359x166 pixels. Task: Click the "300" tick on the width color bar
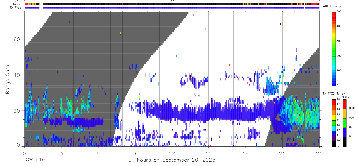pos(339,41)
